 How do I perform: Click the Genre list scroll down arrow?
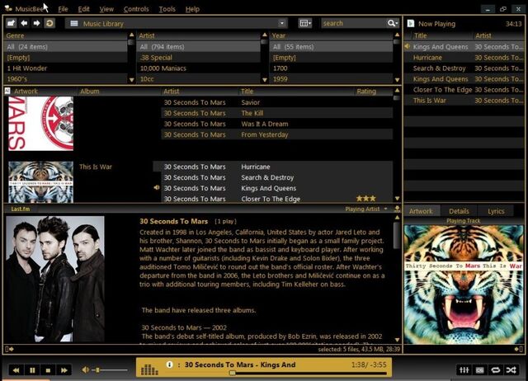coord(132,80)
